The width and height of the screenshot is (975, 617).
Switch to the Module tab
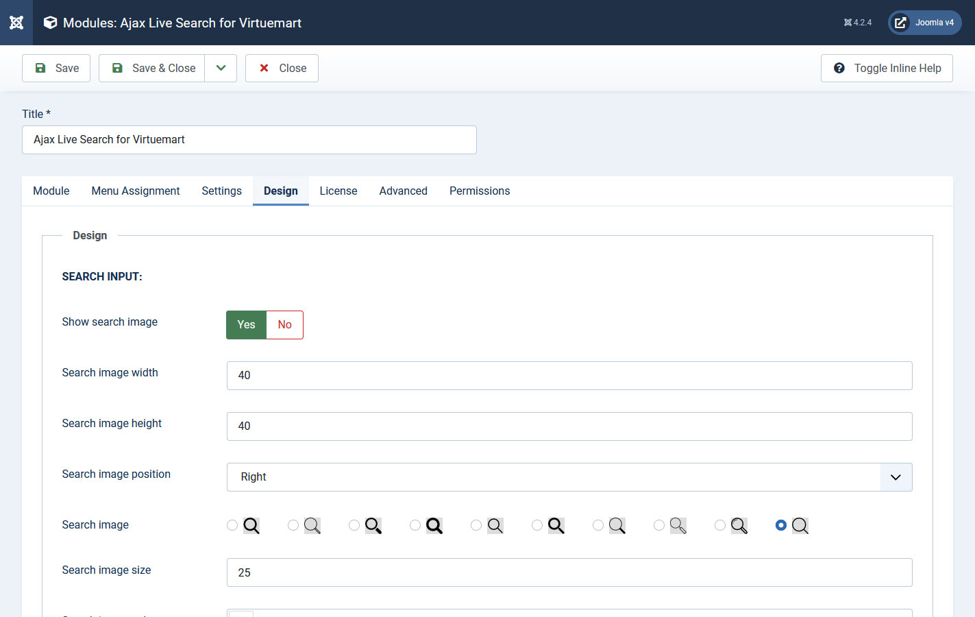click(51, 191)
